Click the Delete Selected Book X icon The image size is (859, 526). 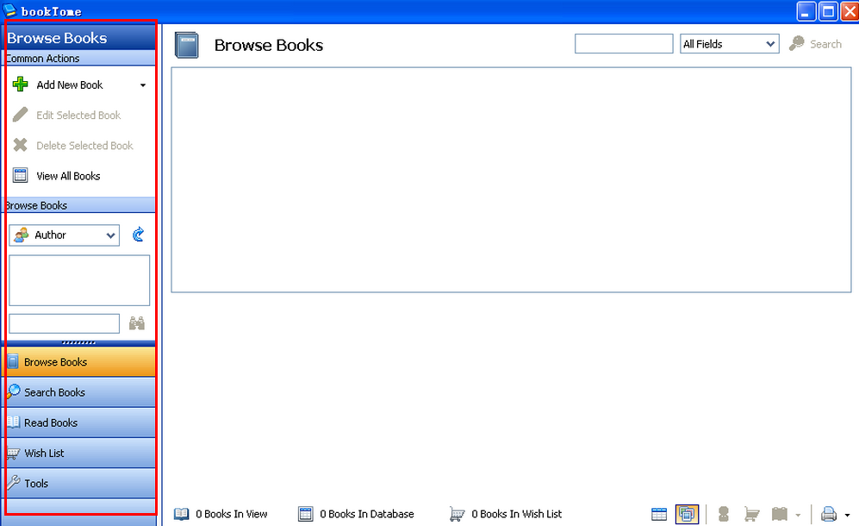[x=21, y=145]
